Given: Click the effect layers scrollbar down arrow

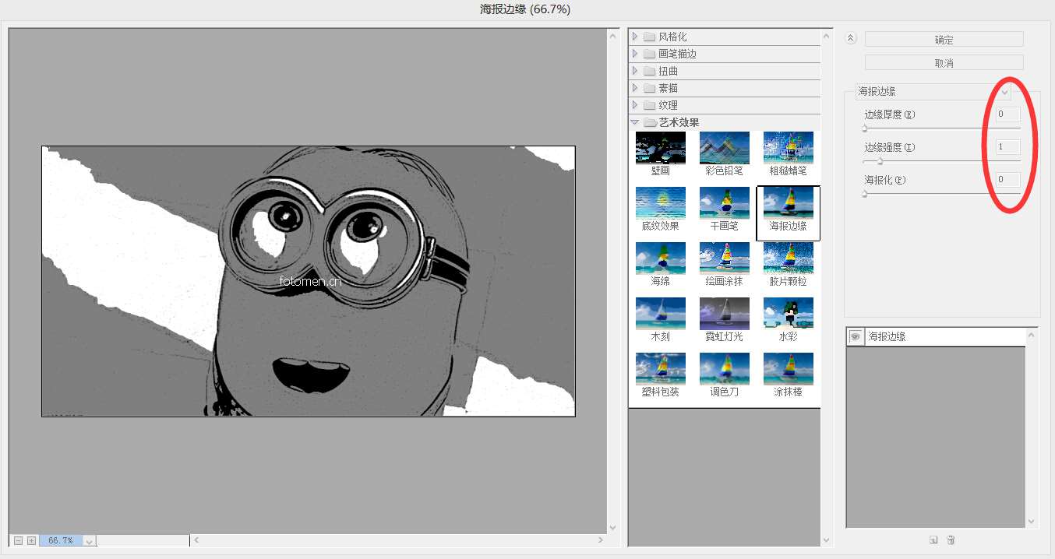Looking at the screenshot, I should point(1032,522).
